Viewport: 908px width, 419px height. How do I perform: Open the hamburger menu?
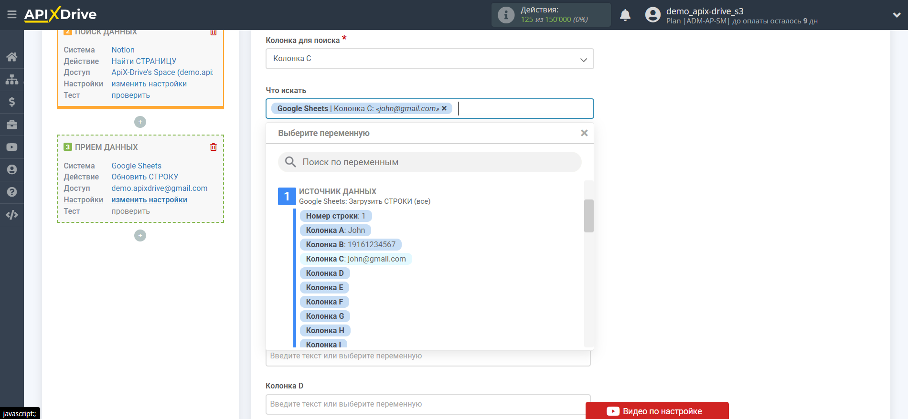[x=12, y=15]
